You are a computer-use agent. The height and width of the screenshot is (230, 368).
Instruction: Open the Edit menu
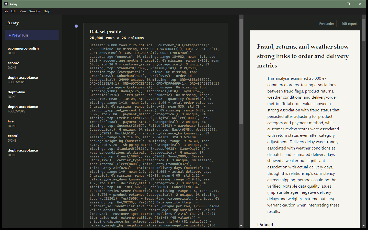point(14,11)
